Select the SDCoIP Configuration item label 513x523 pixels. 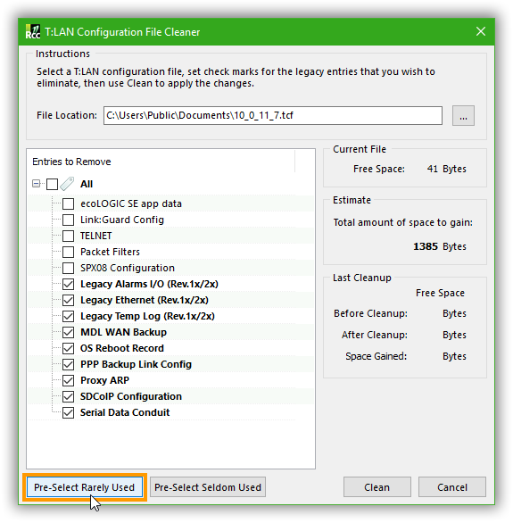pos(131,396)
